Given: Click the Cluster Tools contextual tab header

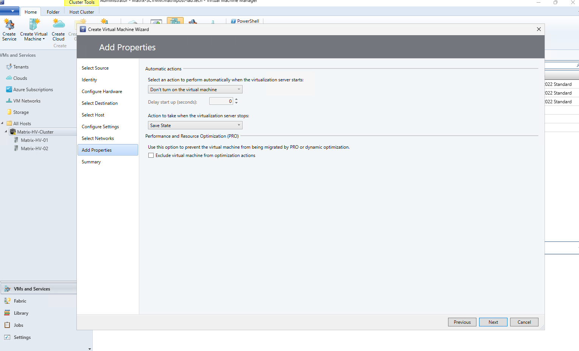Looking at the screenshot, I should point(82,3).
